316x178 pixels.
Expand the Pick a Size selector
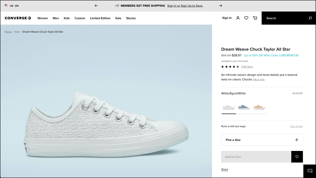tap(262, 140)
